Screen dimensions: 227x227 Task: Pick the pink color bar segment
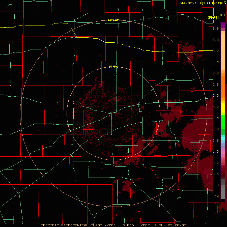223,153
